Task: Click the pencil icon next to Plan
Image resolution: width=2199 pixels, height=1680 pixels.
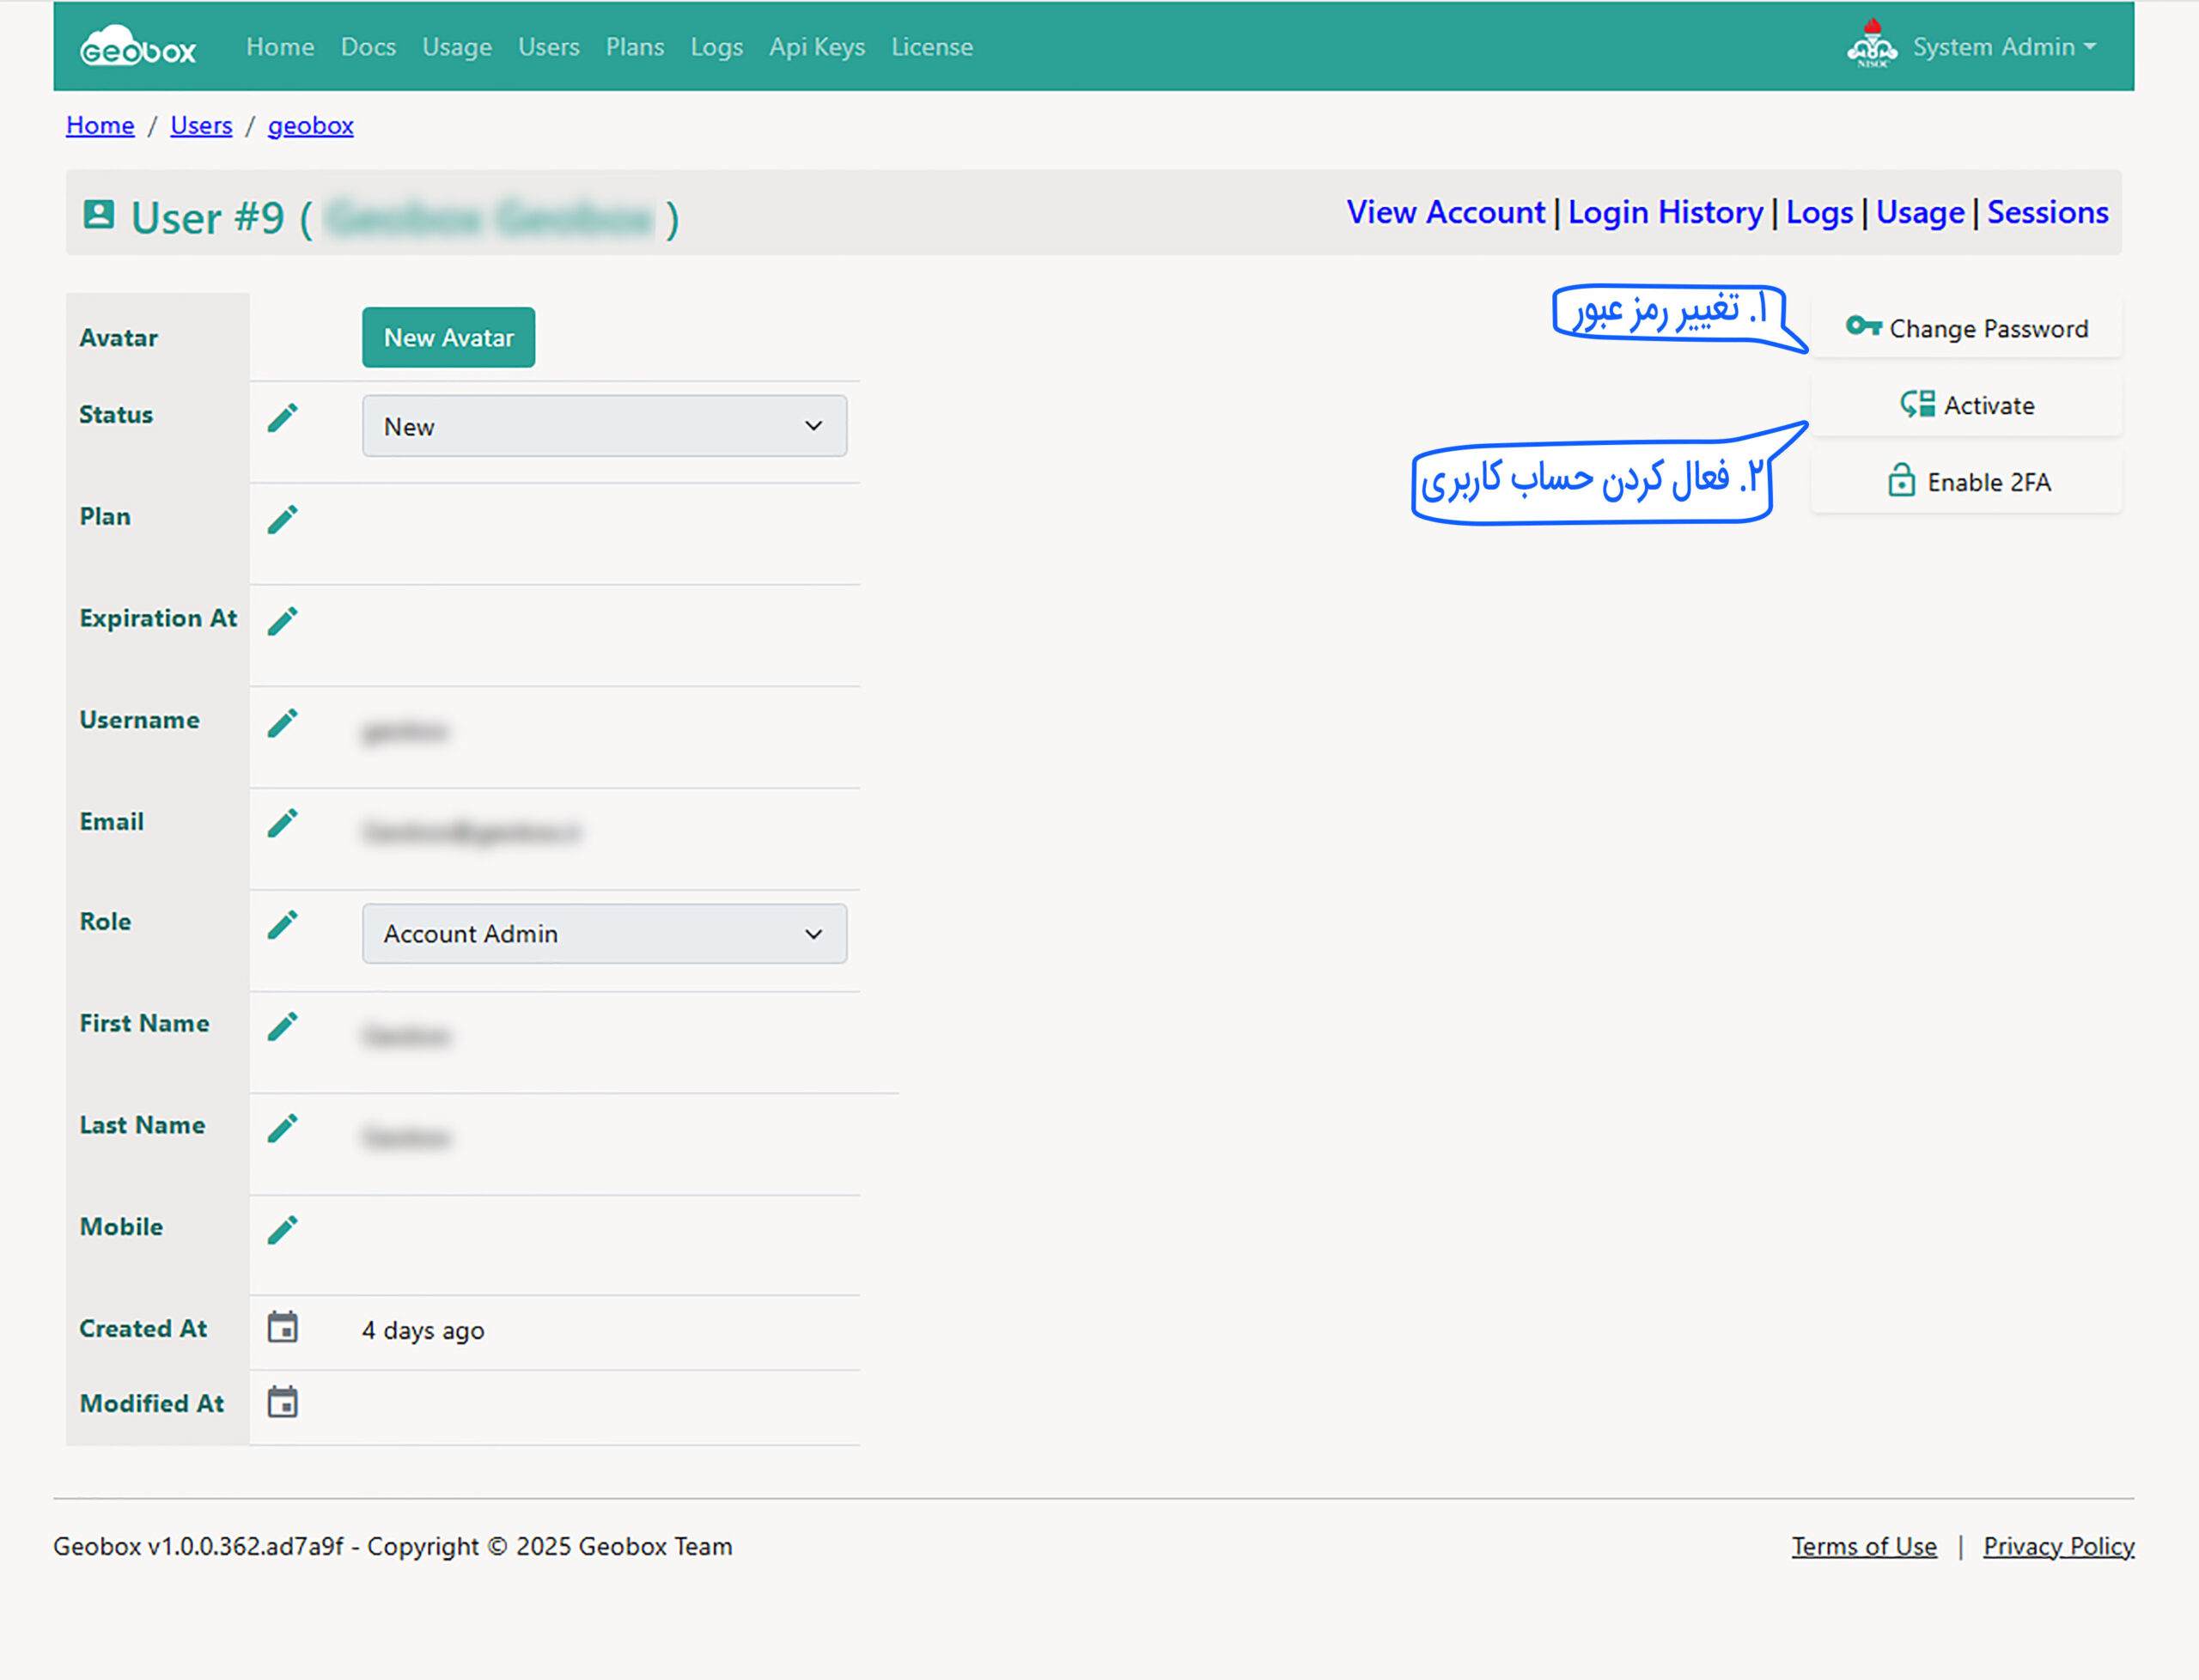Action: pos(282,520)
